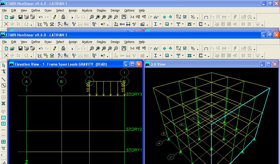Image resolution: width=280 pixels, height=164 pixels.
Task: Click the Plan view button in the front toolbar
Action: [x=138, y=48]
